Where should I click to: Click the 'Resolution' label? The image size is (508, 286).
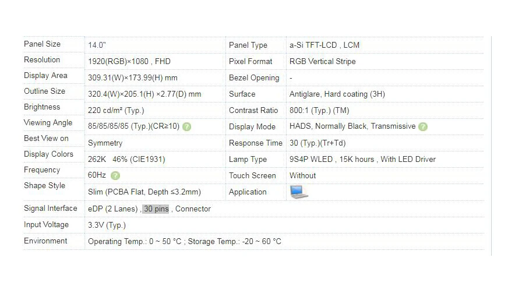[x=42, y=60]
